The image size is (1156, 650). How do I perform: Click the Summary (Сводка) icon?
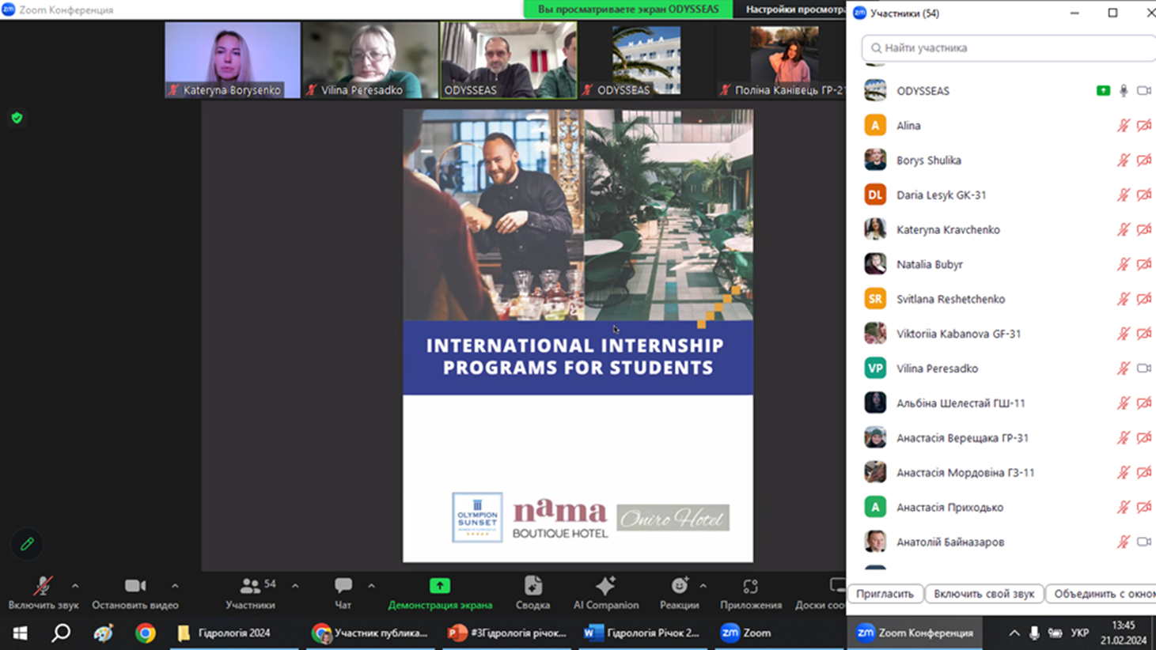click(533, 586)
